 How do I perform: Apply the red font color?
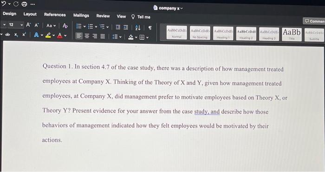[x=60, y=35]
